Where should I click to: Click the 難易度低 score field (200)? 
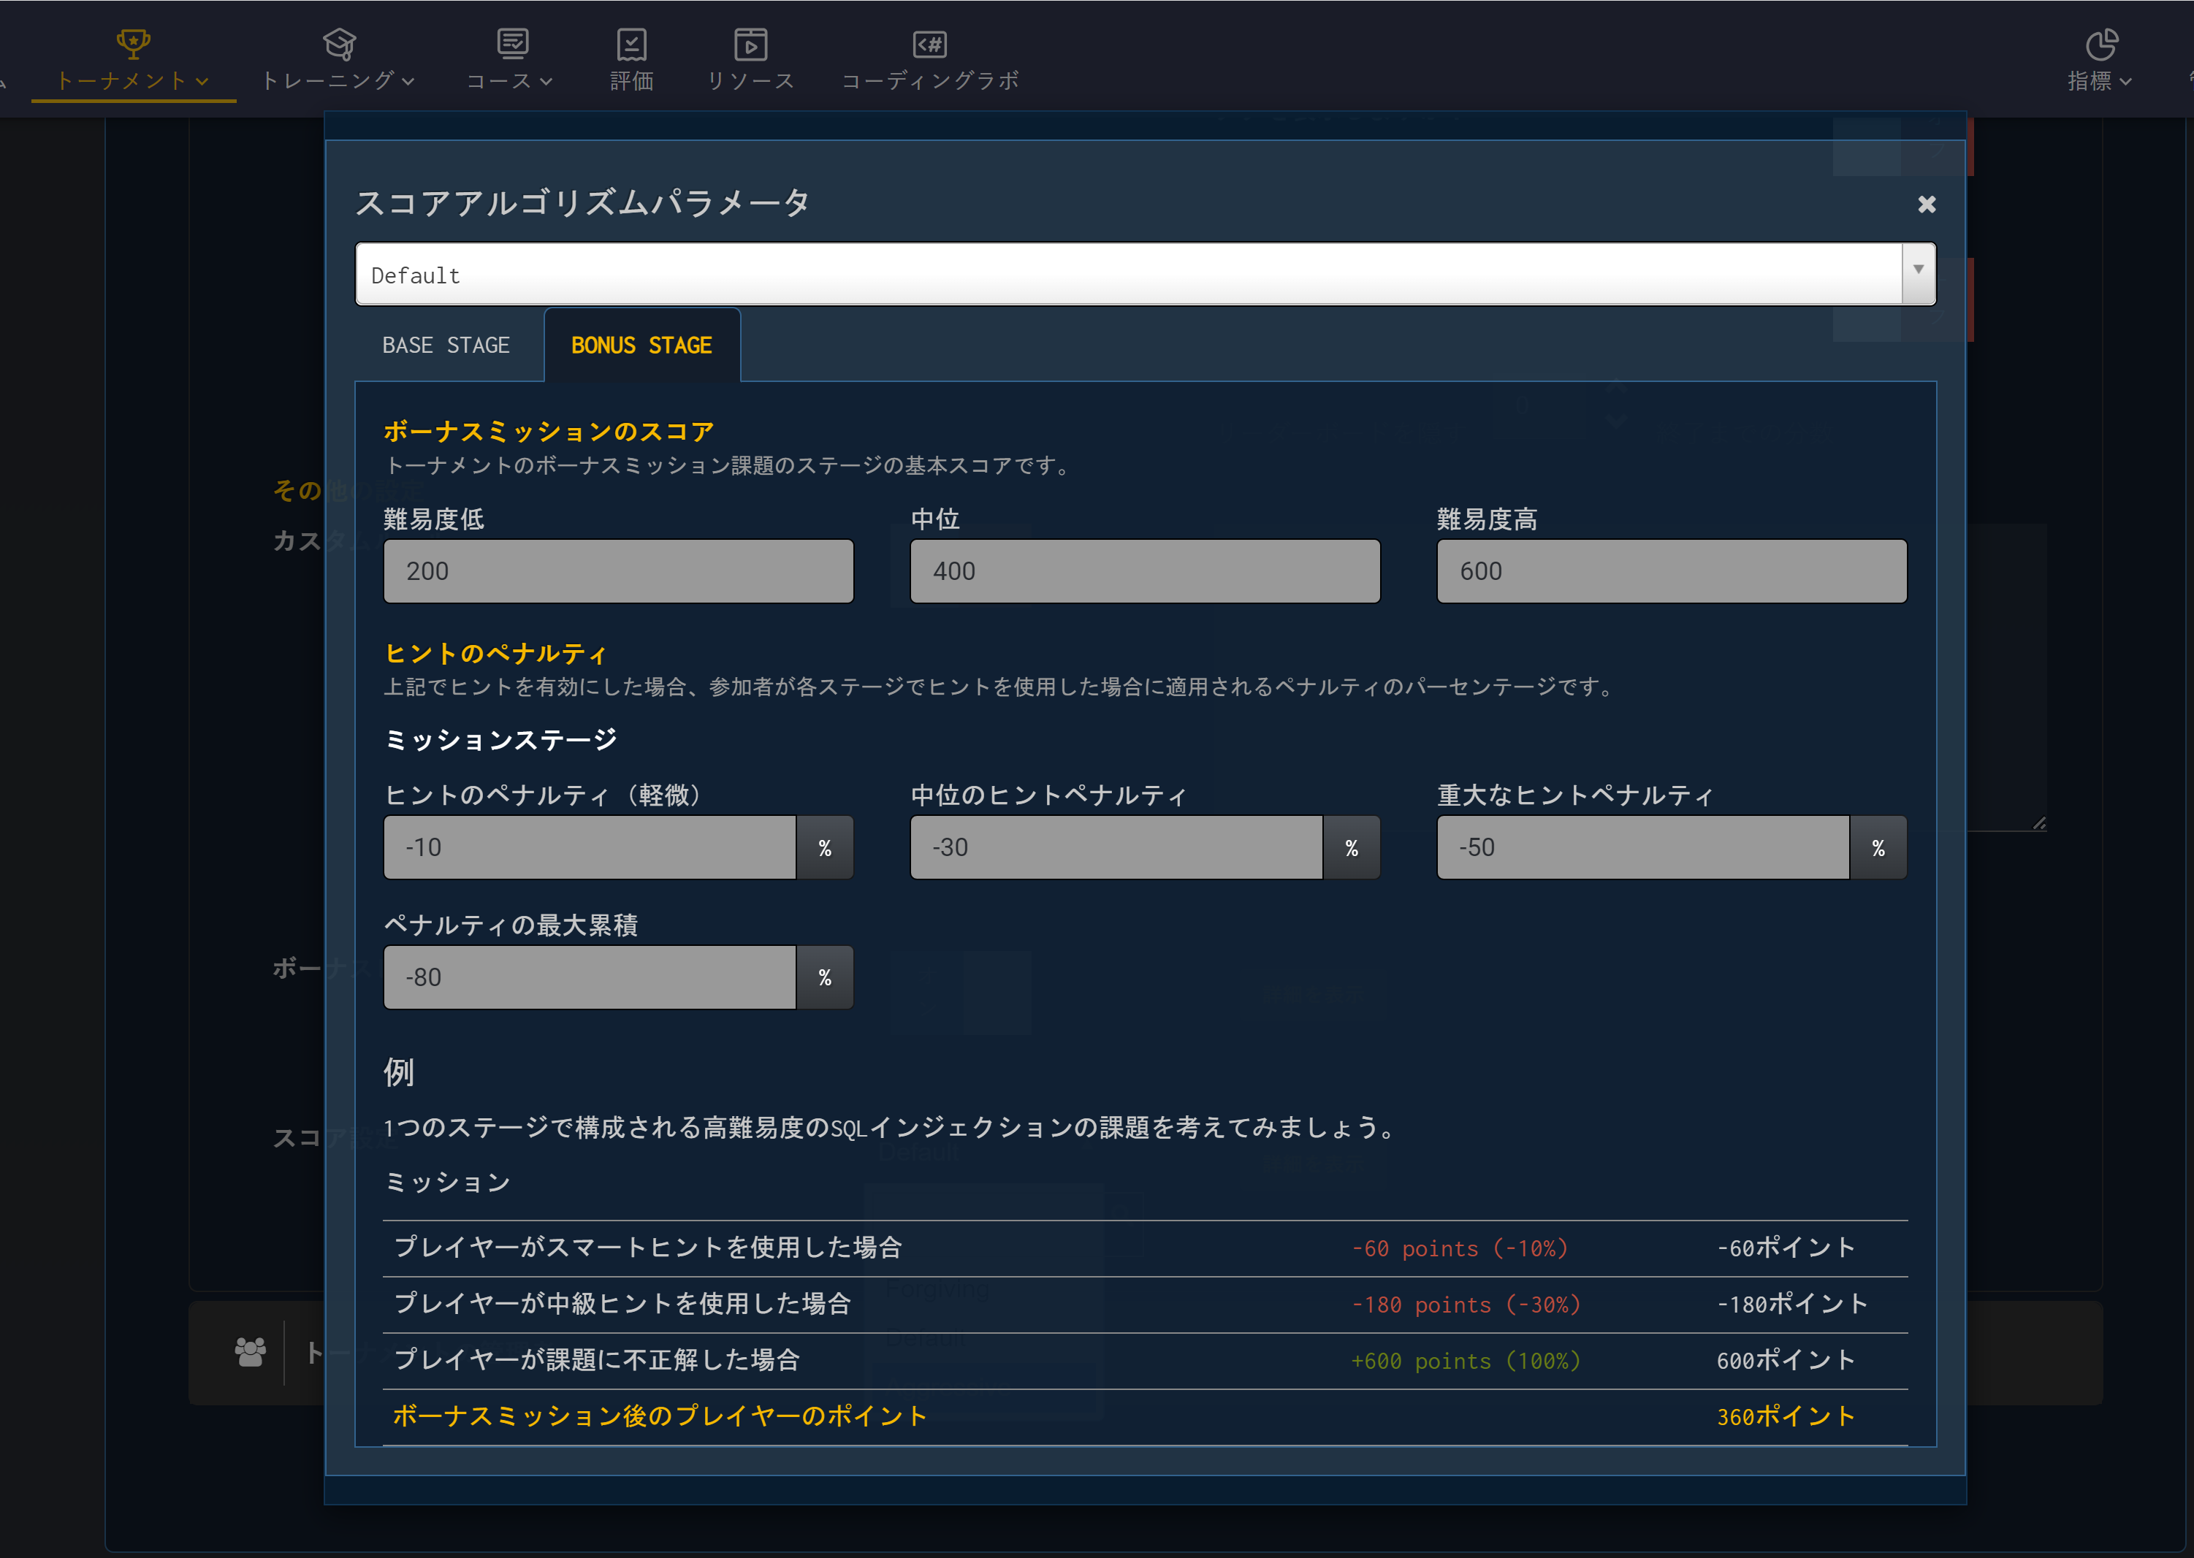click(x=619, y=570)
